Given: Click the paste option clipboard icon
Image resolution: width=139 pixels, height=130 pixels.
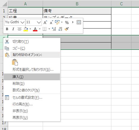Looking at the screenshot, I should coord(15,62).
